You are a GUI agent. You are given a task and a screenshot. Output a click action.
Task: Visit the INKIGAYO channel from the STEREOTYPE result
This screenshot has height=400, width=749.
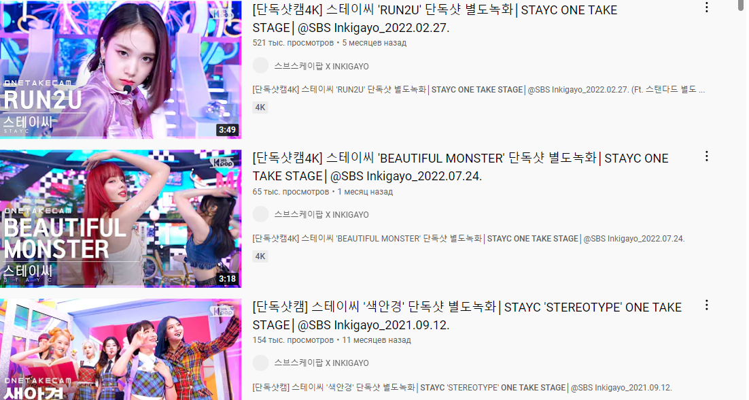321,363
